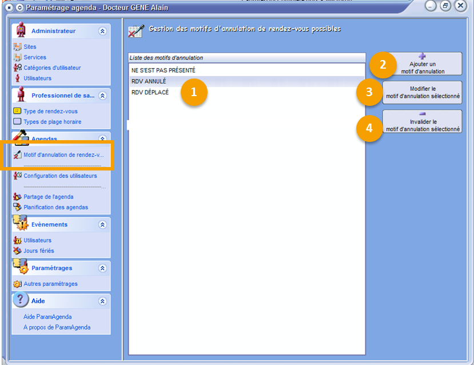Click the Catégories d'utilisateur icon
474x365 pixels.
[18, 68]
